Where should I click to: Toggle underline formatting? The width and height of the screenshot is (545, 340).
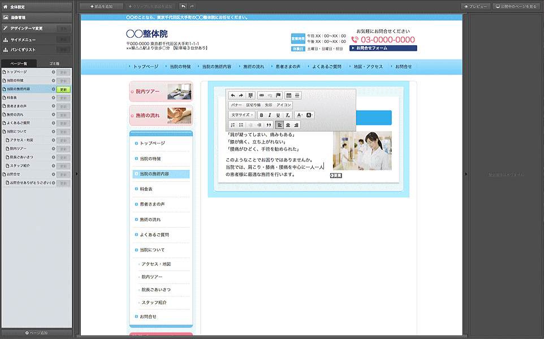pyautogui.click(x=278, y=115)
